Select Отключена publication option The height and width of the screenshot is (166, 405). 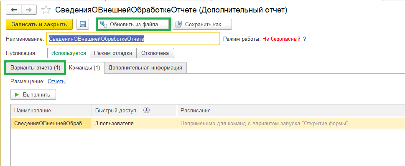(x=155, y=53)
